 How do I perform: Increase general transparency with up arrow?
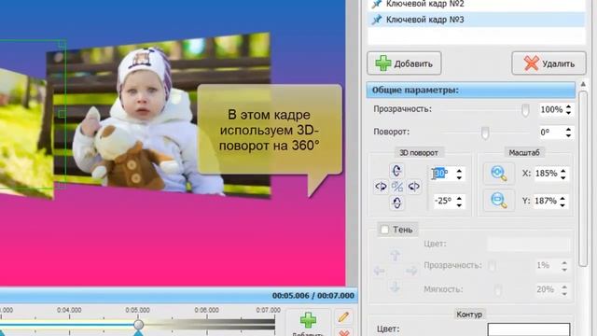click(x=568, y=106)
